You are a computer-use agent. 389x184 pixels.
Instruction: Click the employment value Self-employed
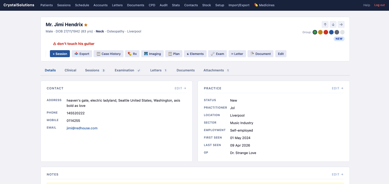tap(242, 130)
